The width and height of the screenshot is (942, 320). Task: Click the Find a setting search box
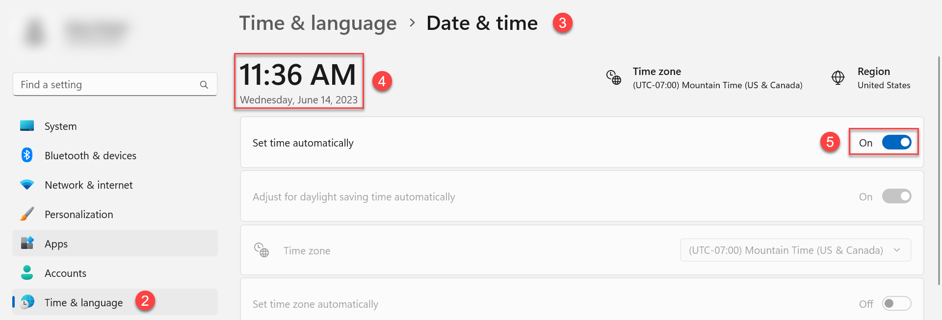coord(108,85)
